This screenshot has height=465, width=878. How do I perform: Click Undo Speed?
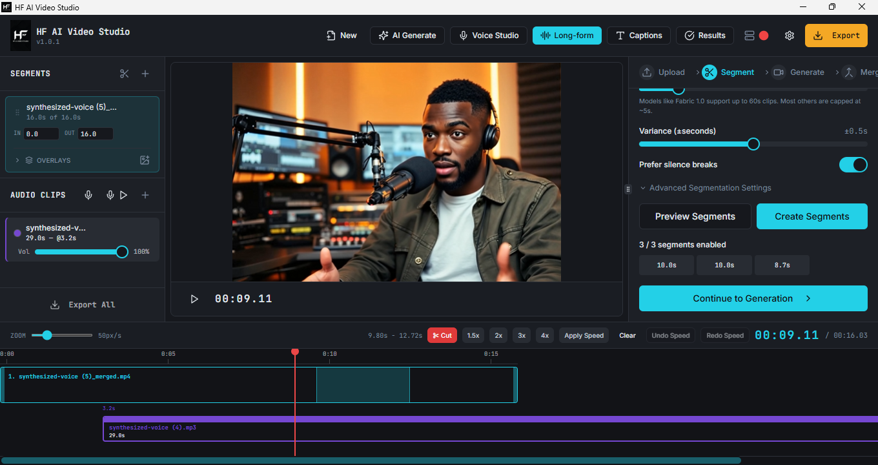pos(671,336)
